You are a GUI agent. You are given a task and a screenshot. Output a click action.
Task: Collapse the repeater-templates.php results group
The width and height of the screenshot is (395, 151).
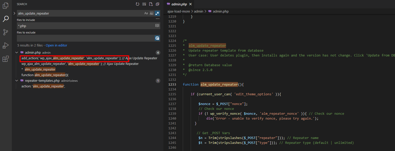point(17,81)
